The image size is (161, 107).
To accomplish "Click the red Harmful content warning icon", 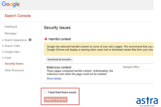I will click(46, 39).
